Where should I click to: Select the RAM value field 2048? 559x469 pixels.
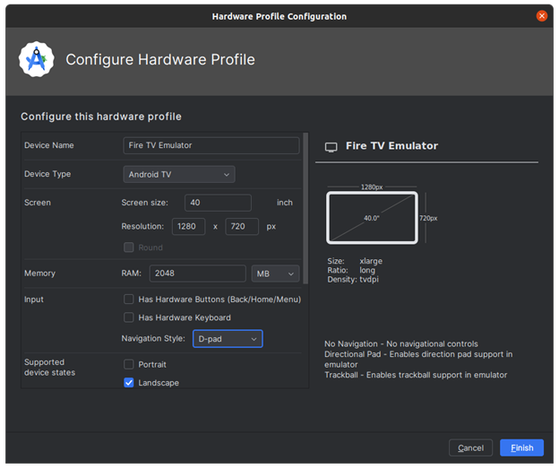pos(197,274)
